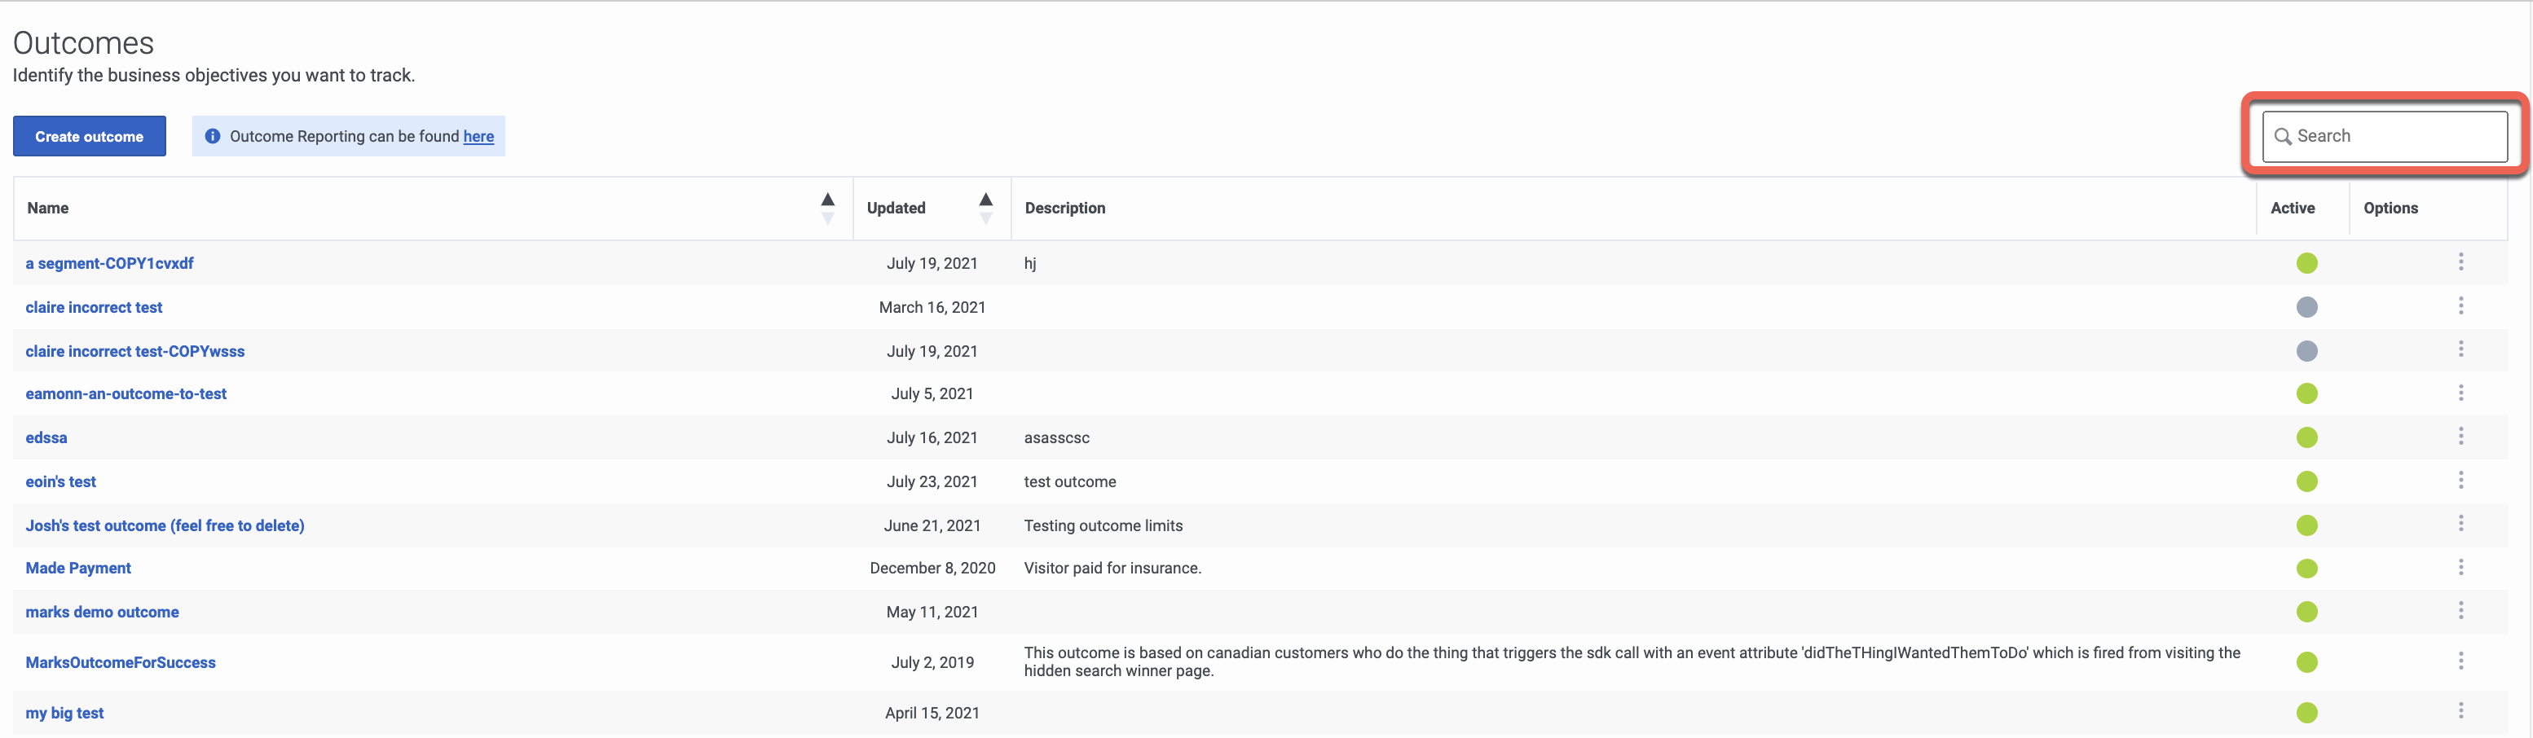Follow the 'here' Outcome Reporting link
This screenshot has width=2533, height=738.
pyautogui.click(x=479, y=137)
